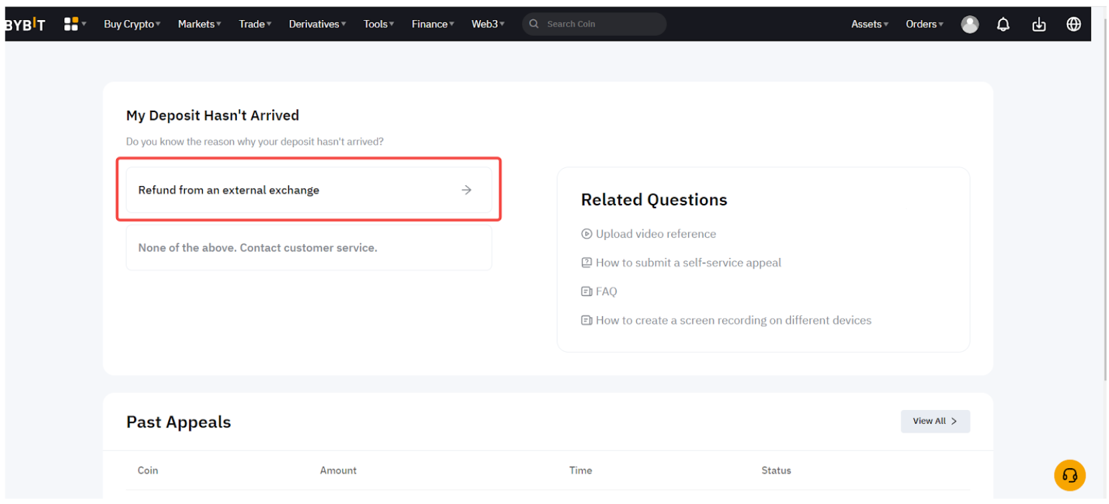The width and height of the screenshot is (1109, 504).
Task: Click the Bybit logo
Action: [25, 25]
